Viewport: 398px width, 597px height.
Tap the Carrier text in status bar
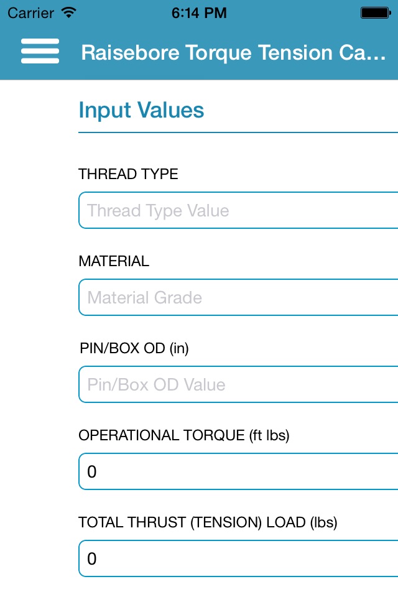31,13
